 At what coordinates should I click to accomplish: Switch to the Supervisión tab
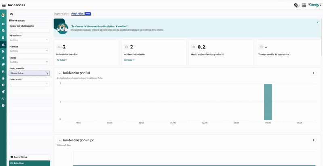coord(61,13)
